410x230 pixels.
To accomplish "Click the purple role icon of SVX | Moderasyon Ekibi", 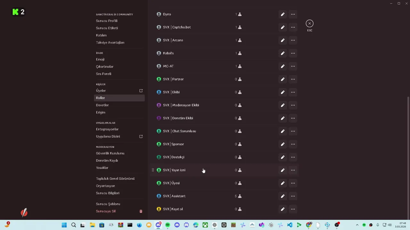I will click(159, 105).
